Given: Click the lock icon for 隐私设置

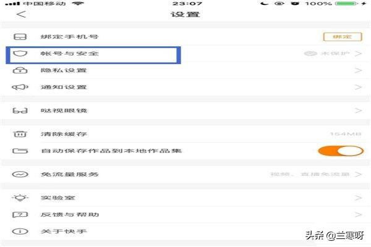Looking at the screenshot, I should (20, 70).
